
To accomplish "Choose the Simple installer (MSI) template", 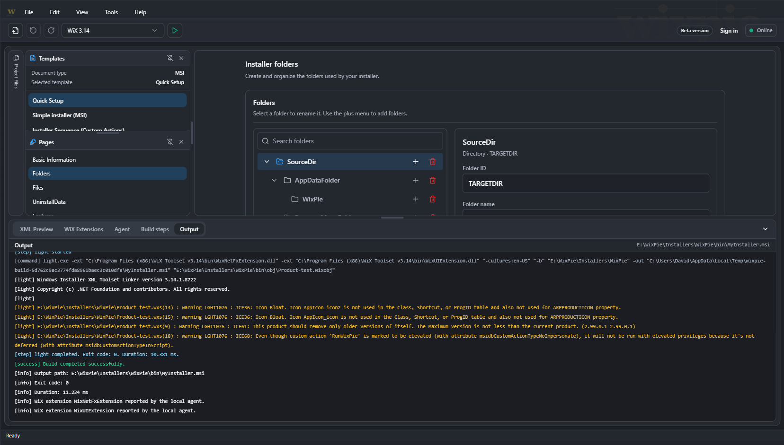I will 107,115.
